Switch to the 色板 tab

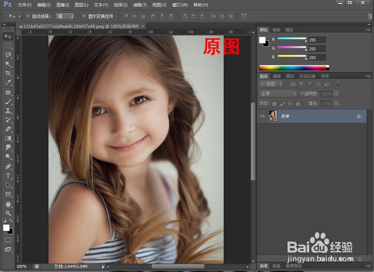coord(276,30)
